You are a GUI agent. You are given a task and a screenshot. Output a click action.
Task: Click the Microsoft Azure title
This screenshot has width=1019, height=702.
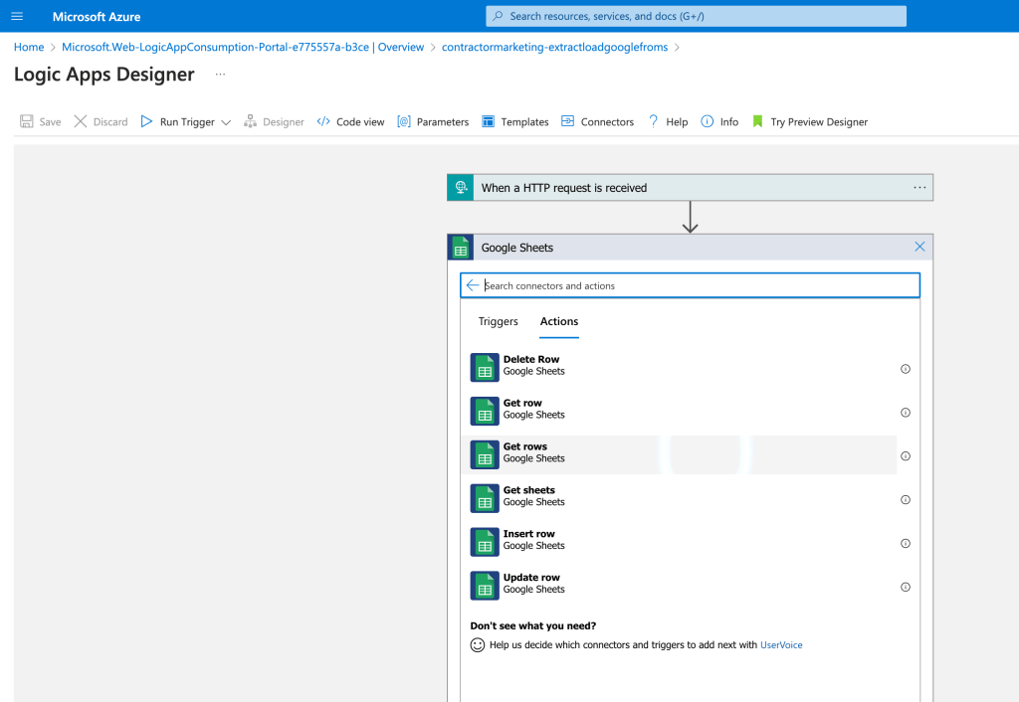point(97,17)
